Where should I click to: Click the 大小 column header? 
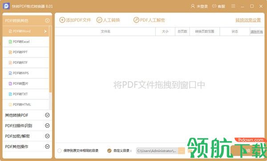pos(165,31)
